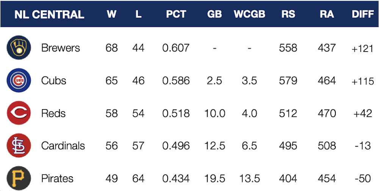Open the Brewers team name link
379x191 pixels.
click(61, 48)
